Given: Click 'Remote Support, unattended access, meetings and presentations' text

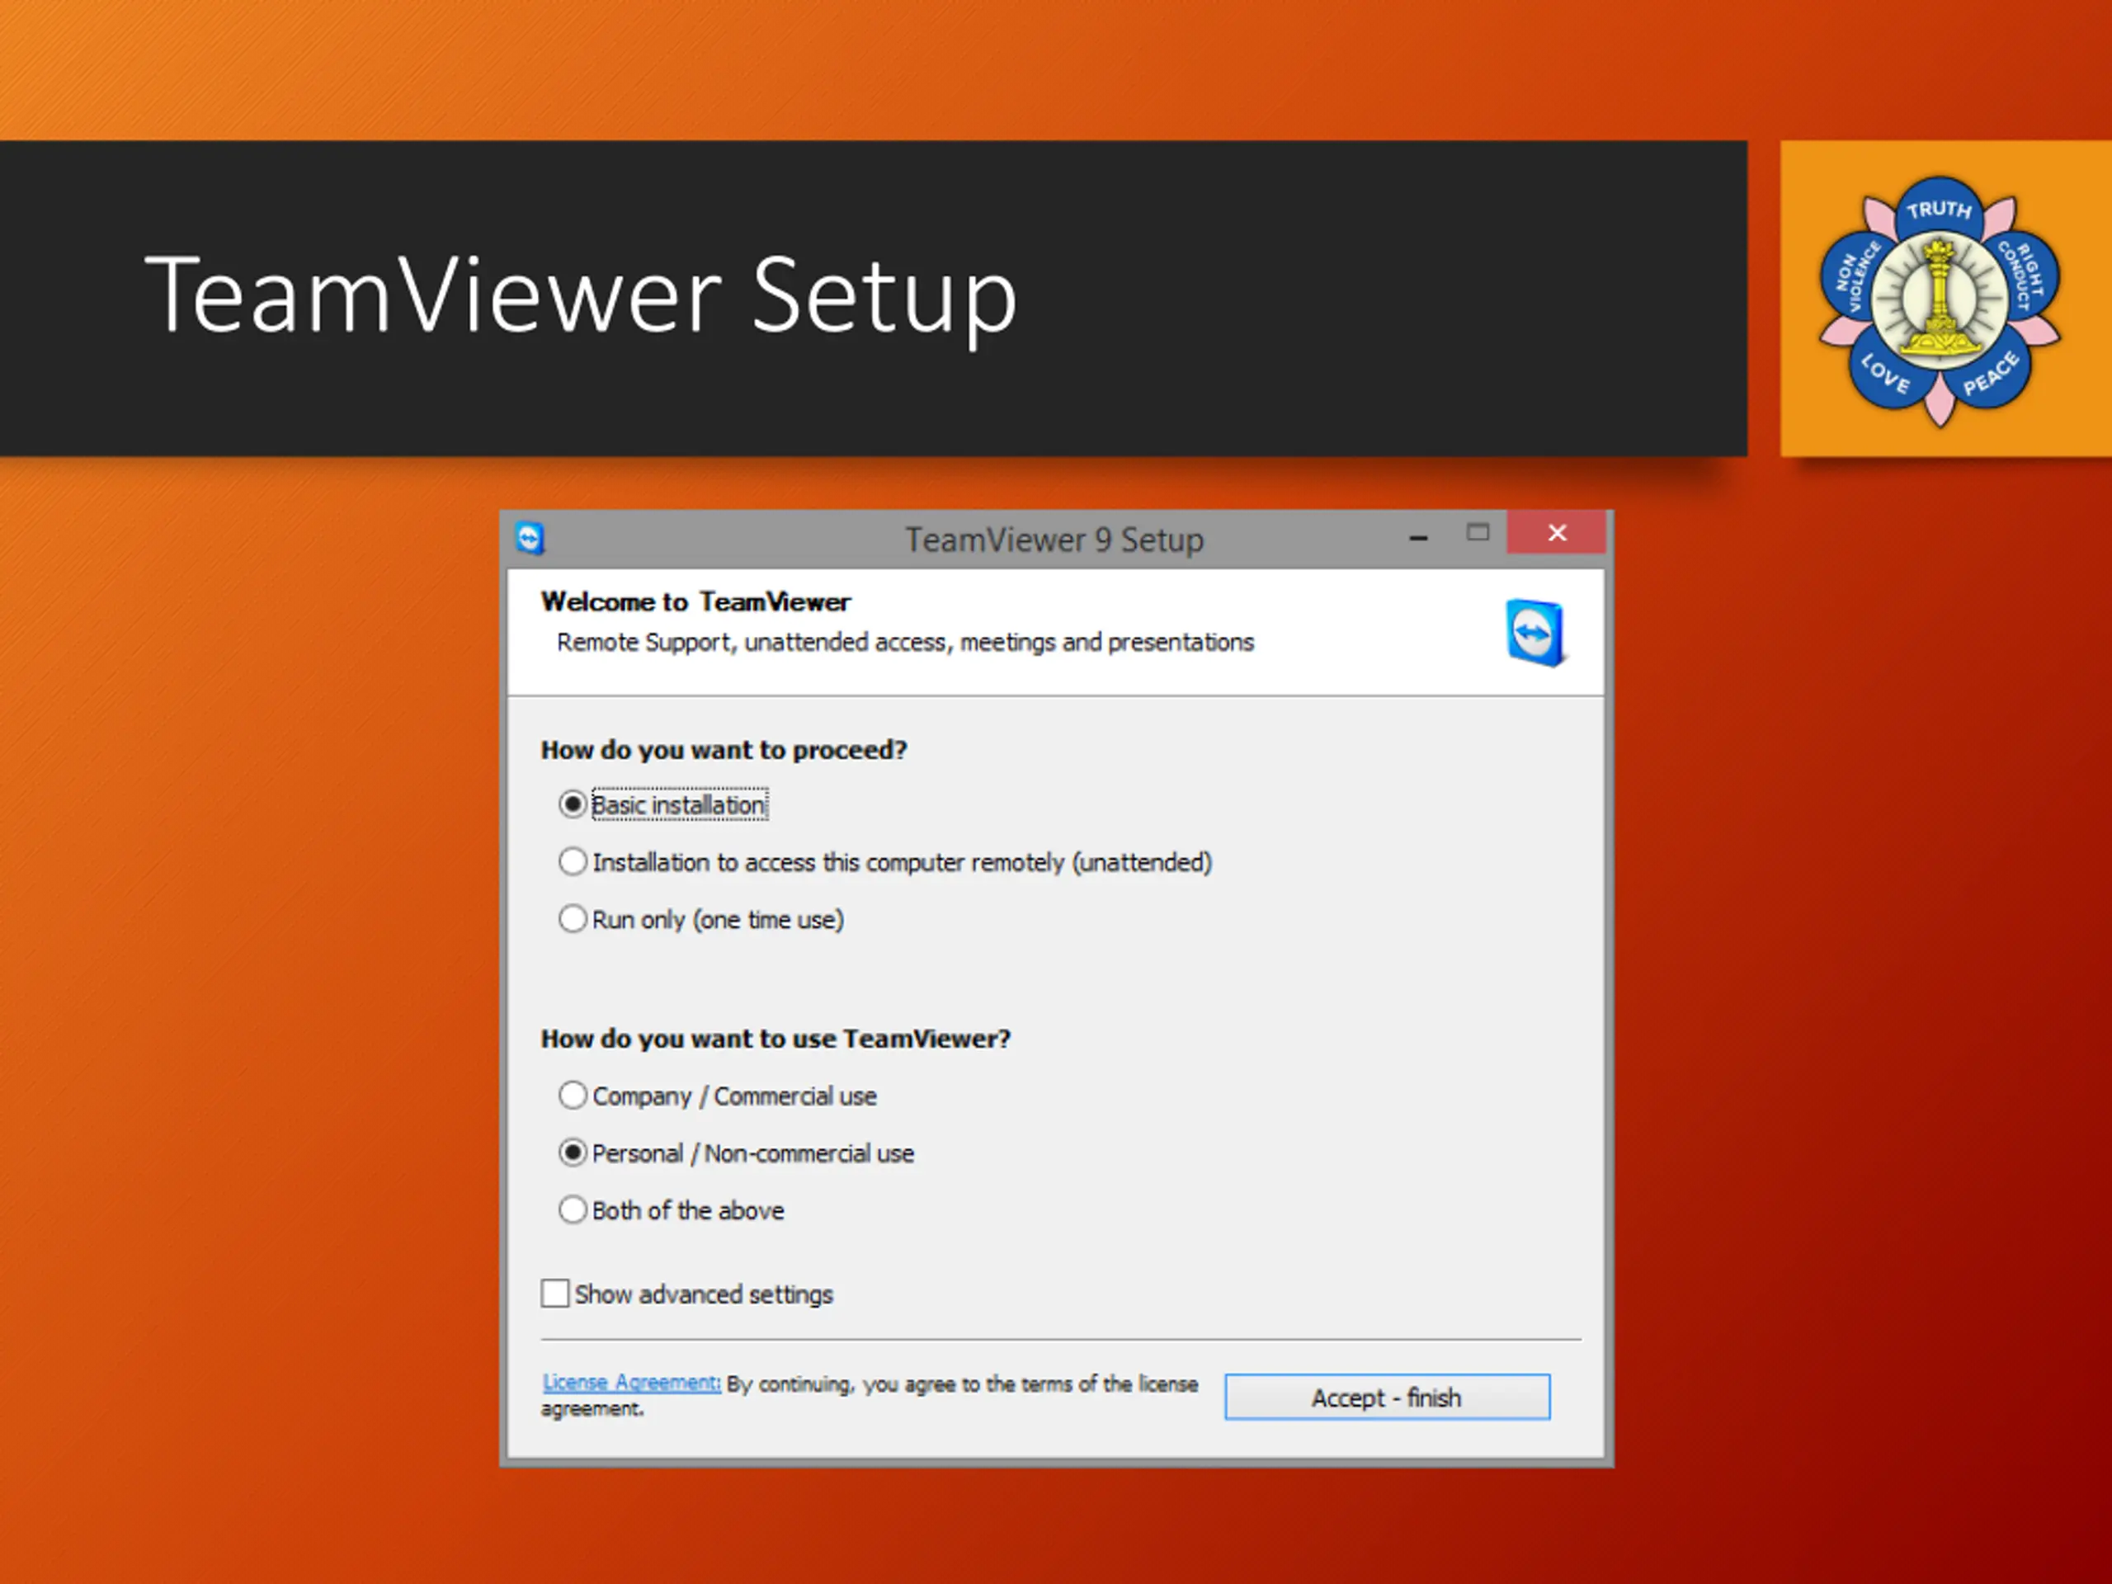Looking at the screenshot, I should point(905,643).
